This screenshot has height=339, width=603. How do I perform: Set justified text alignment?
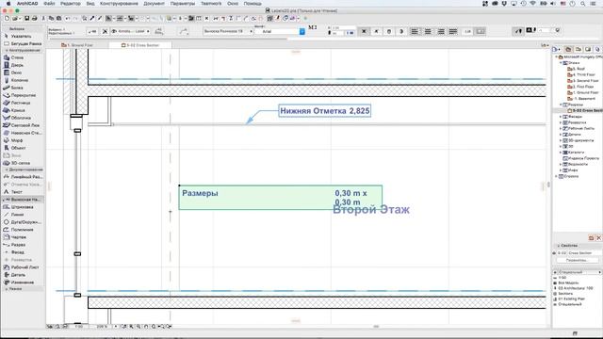point(453,31)
